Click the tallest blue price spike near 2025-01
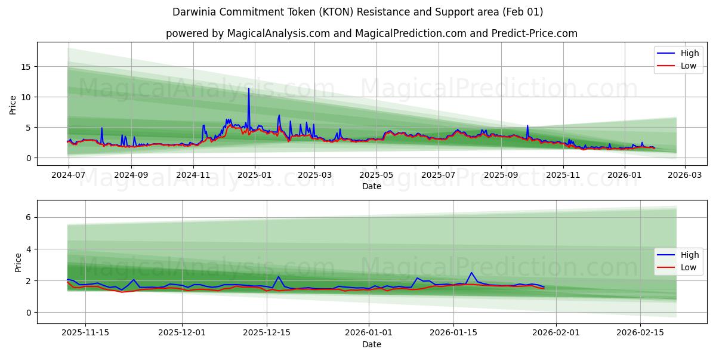The width and height of the screenshot is (716, 358). pyautogui.click(x=249, y=89)
